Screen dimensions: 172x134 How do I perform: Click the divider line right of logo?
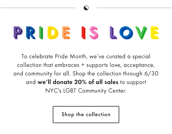[x=134, y=8]
